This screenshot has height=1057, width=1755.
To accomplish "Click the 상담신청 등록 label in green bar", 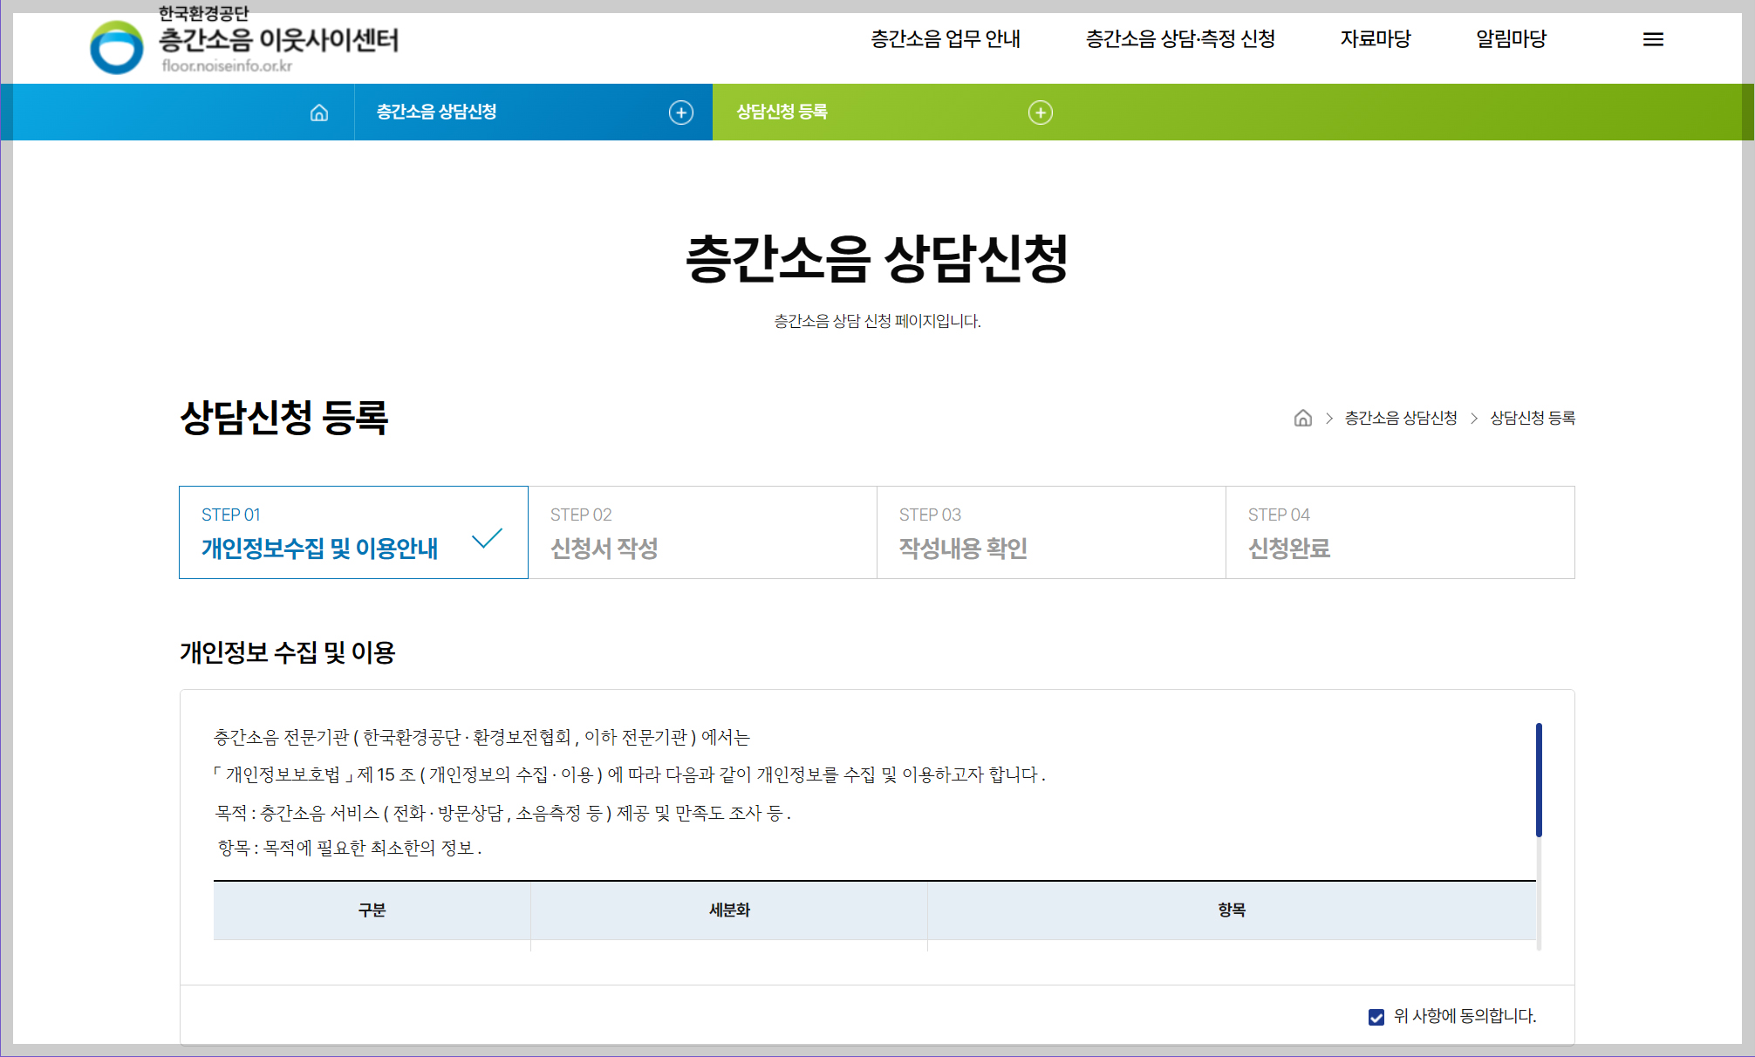I will pyautogui.click(x=782, y=113).
